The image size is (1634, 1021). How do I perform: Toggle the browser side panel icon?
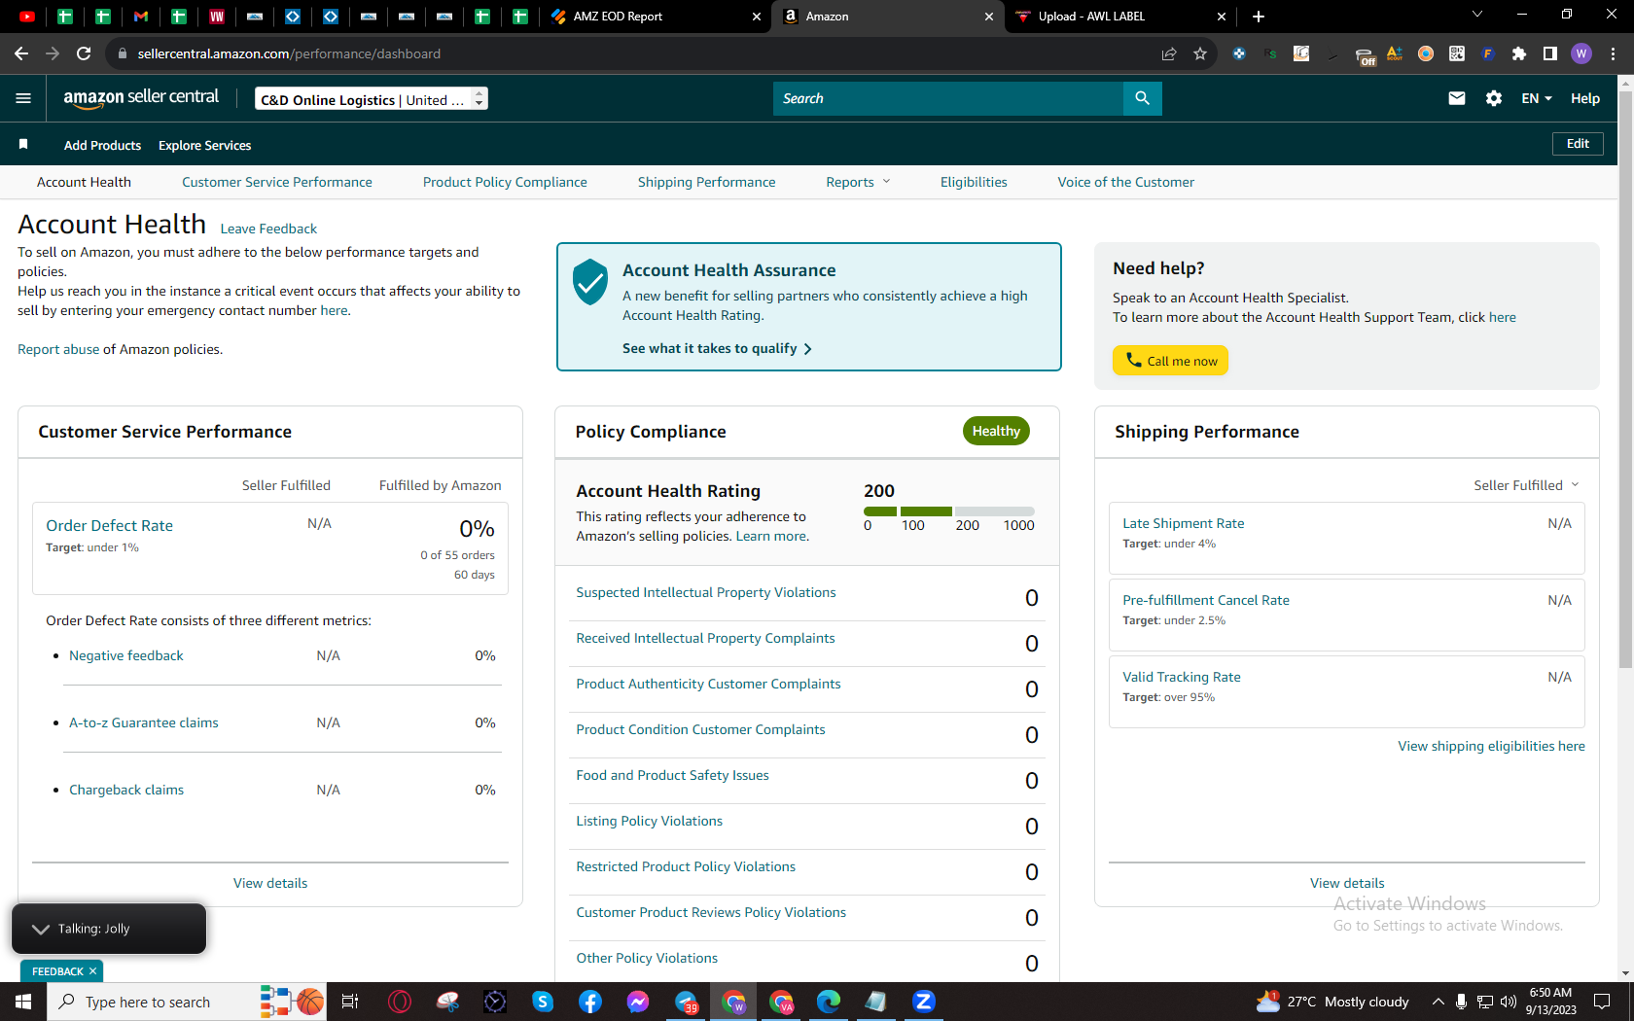point(1550,53)
